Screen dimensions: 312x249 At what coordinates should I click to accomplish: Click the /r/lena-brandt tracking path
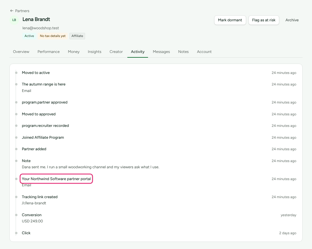pos(34,203)
